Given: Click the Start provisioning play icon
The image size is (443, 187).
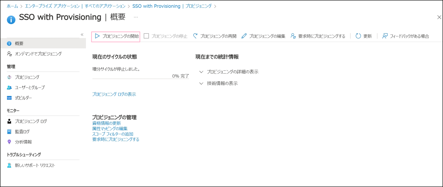Looking at the screenshot, I should [x=97, y=36].
